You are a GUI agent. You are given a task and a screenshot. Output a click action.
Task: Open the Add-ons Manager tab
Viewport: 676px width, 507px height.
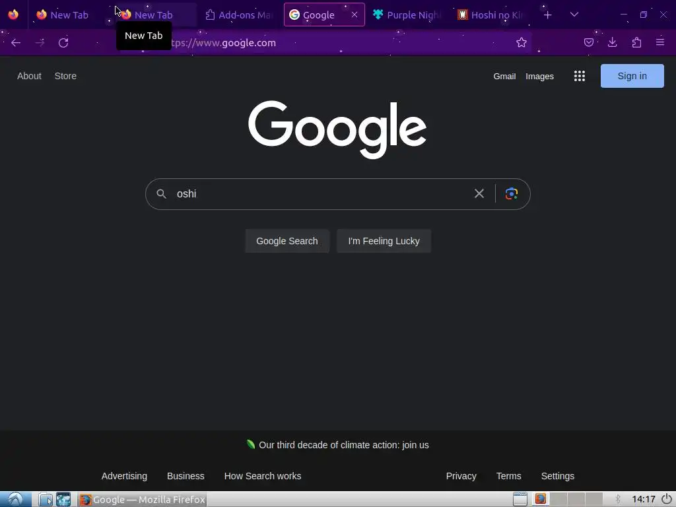[239, 15]
